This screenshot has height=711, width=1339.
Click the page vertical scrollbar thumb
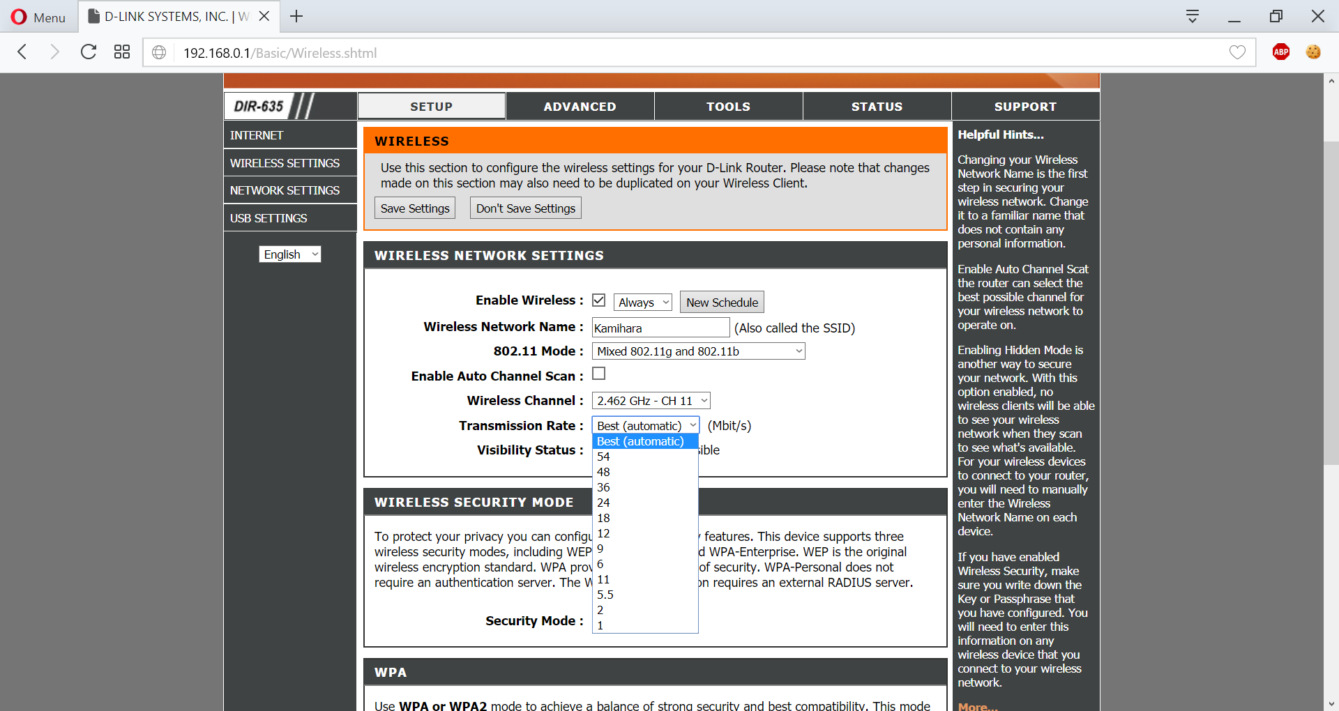click(1331, 303)
